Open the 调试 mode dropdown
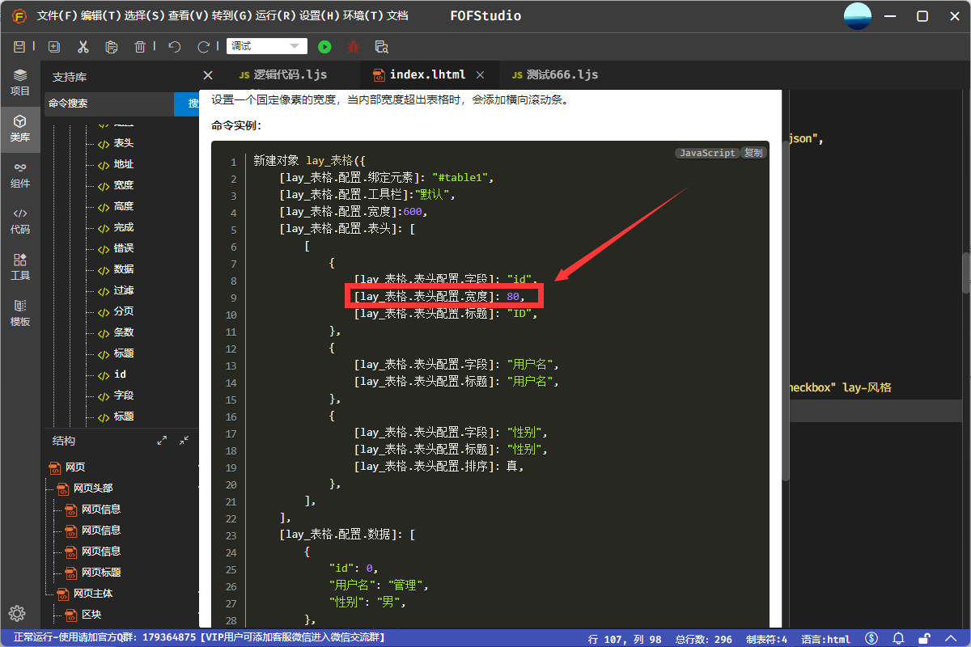Image resolution: width=971 pixels, height=647 pixels. pos(267,47)
